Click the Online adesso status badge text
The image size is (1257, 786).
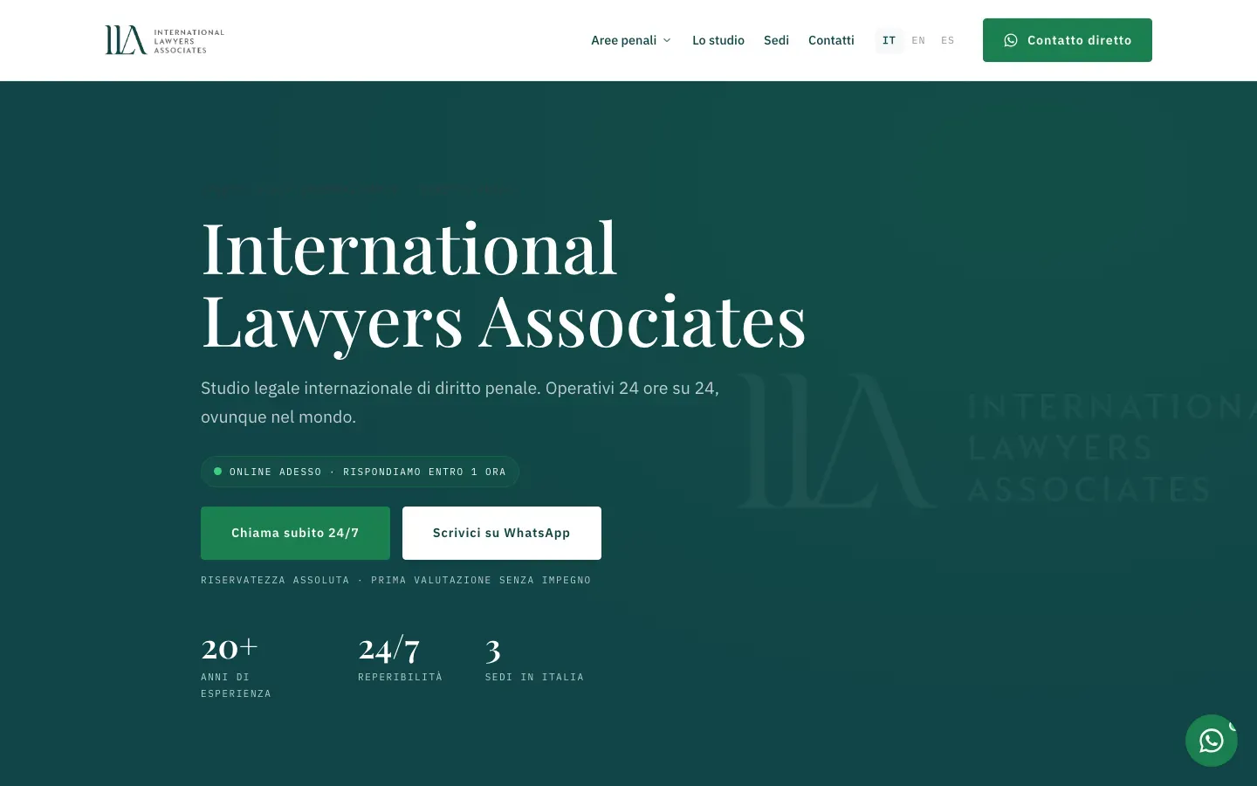pos(367,472)
